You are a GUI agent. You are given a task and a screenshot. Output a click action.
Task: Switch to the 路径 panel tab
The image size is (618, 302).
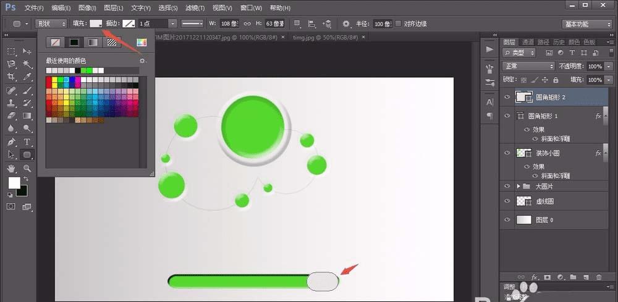[543, 42]
